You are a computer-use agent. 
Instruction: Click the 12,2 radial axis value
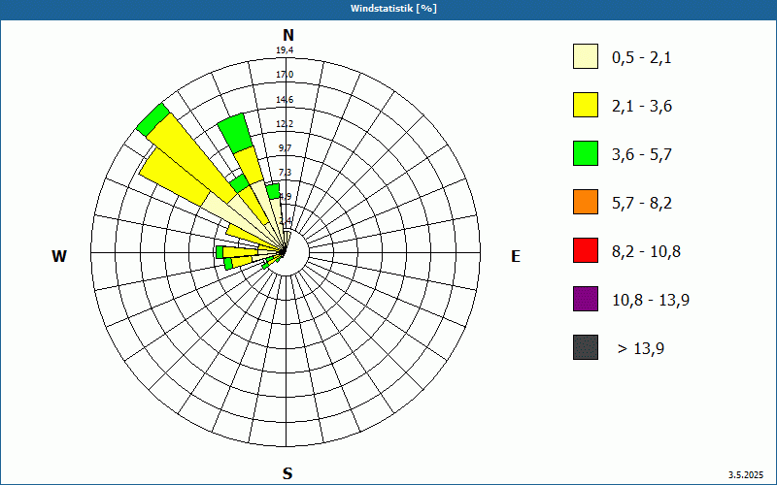285,124
